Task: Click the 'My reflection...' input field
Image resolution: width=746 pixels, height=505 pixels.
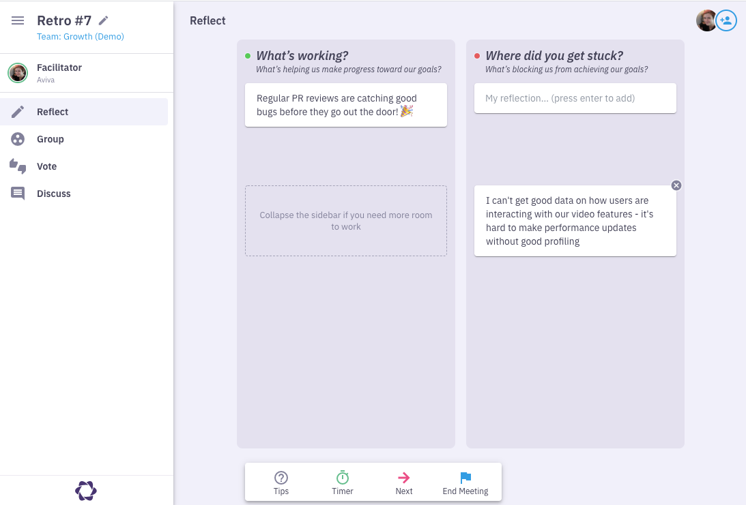Action: (575, 98)
